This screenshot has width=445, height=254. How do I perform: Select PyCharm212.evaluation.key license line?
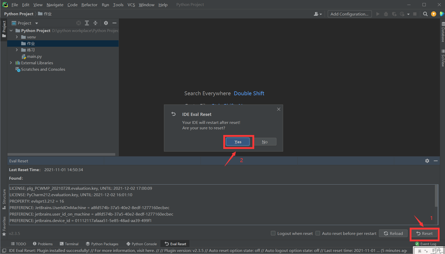click(71, 195)
